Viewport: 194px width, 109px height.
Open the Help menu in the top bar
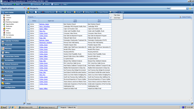[65, 4]
